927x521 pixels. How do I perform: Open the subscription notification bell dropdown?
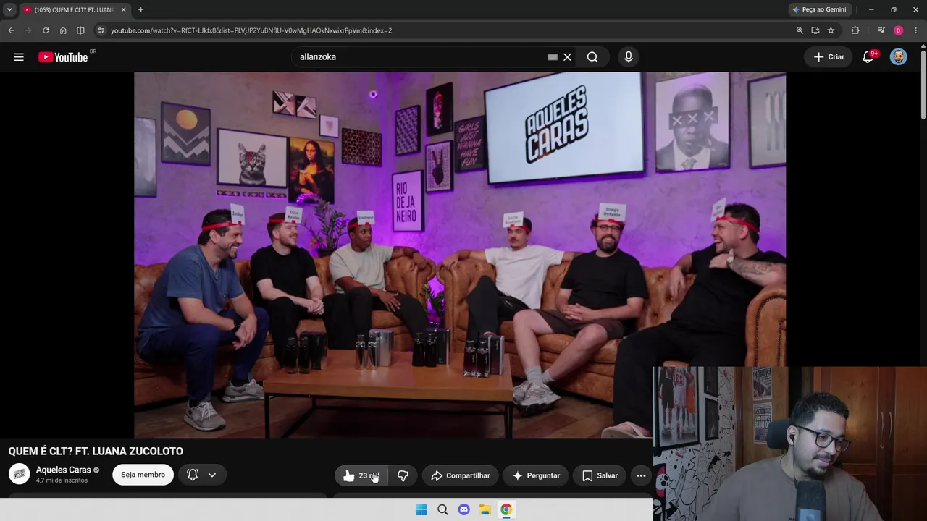tap(202, 475)
